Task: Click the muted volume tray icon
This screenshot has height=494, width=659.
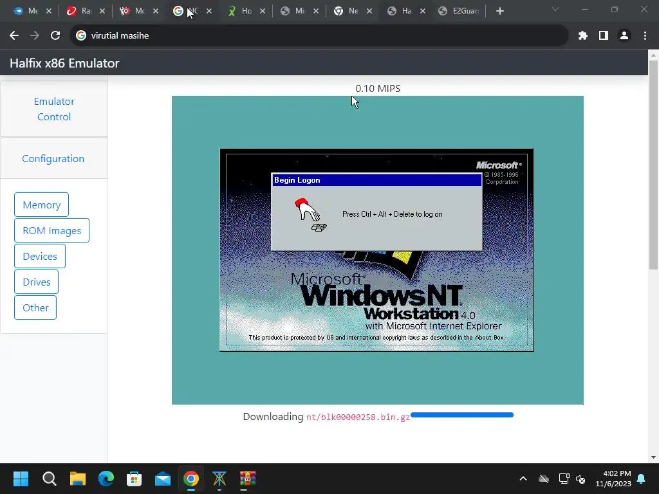Action: (580, 479)
